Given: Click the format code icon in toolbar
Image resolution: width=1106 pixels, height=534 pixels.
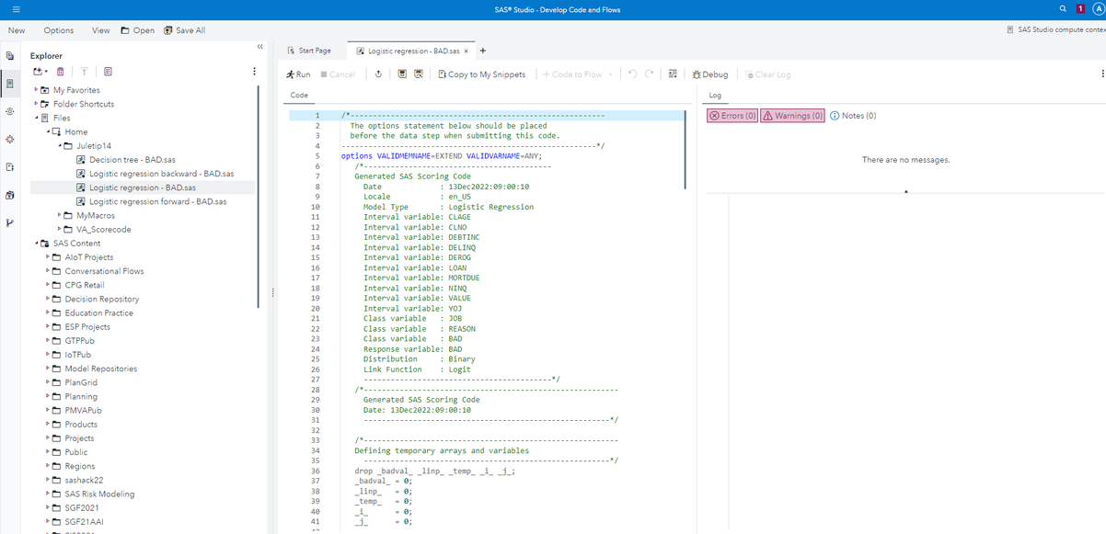Looking at the screenshot, I should (x=673, y=74).
